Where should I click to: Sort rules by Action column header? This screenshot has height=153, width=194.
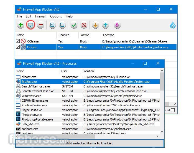pyautogui.click(x=90, y=35)
